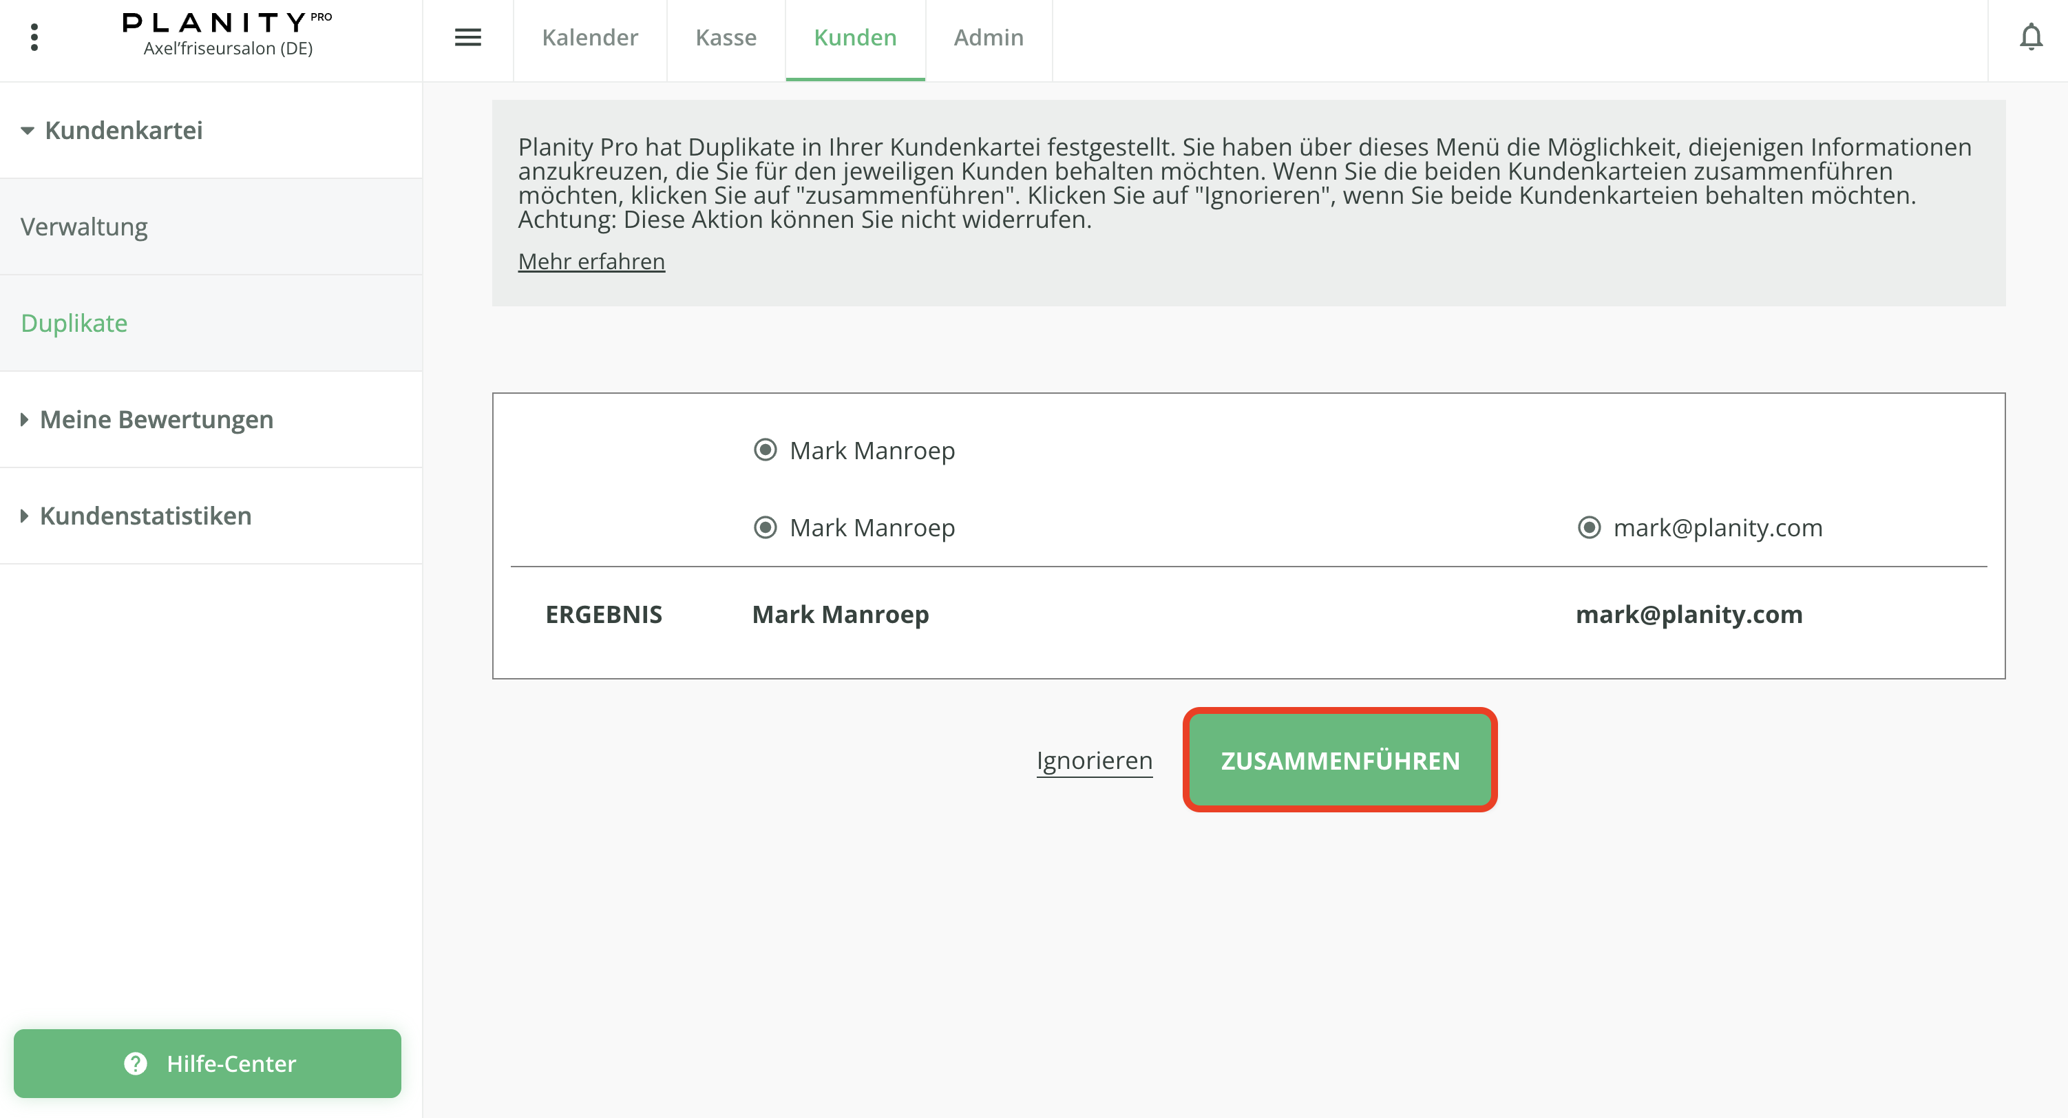Screen dimensions: 2068x1118
Task: Click the hamburger menu icon
Action: pyautogui.click(x=467, y=37)
